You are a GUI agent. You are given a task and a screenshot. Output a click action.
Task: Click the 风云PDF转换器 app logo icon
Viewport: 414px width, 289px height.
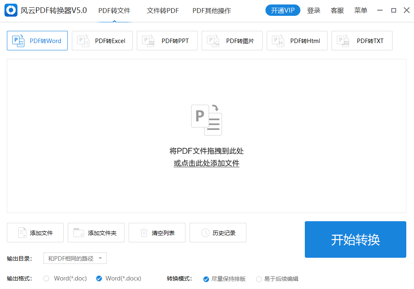tap(11, 10)
